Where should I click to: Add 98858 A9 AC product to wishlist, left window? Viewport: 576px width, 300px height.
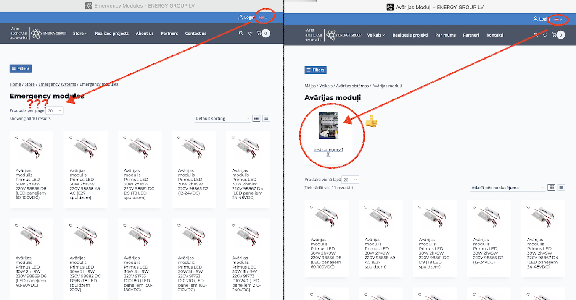pos(71,138)
